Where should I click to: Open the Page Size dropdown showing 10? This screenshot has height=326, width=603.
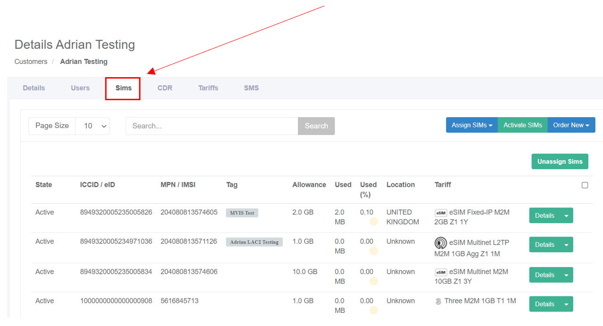[x=92, y=126]
